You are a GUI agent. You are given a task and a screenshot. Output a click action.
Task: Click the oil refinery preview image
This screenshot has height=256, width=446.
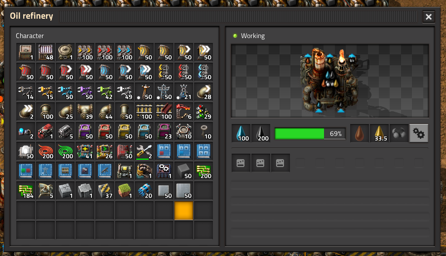click(330, 81)
